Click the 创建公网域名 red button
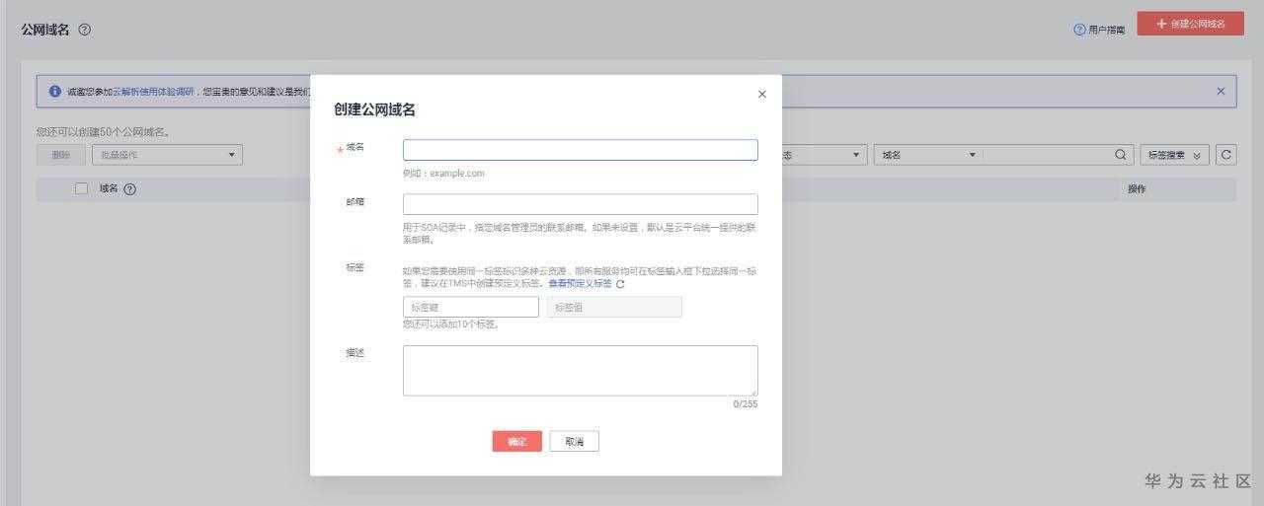 [x=1190, y=24]
